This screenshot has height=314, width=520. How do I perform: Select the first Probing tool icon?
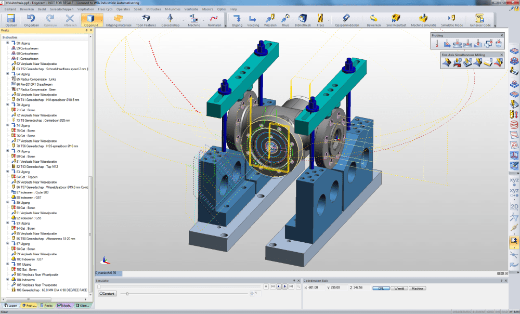(437, 44)
